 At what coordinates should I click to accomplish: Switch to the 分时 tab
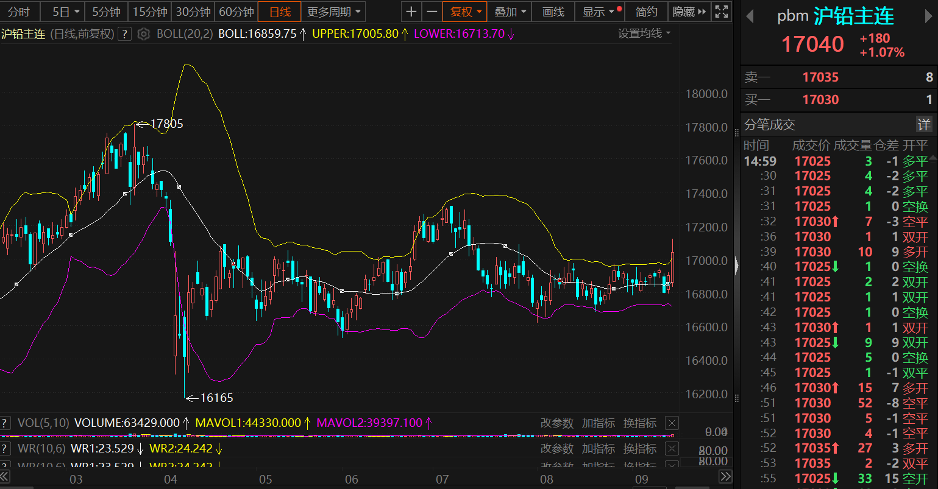coord(19,12)
